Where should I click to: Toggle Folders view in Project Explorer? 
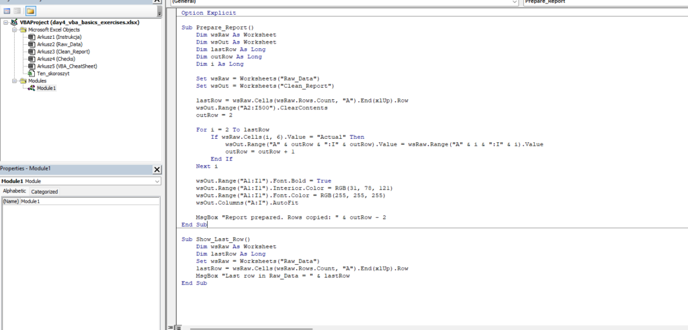(x=30, y=11)
